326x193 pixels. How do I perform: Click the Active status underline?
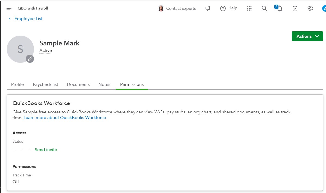[x=45, y=51]
